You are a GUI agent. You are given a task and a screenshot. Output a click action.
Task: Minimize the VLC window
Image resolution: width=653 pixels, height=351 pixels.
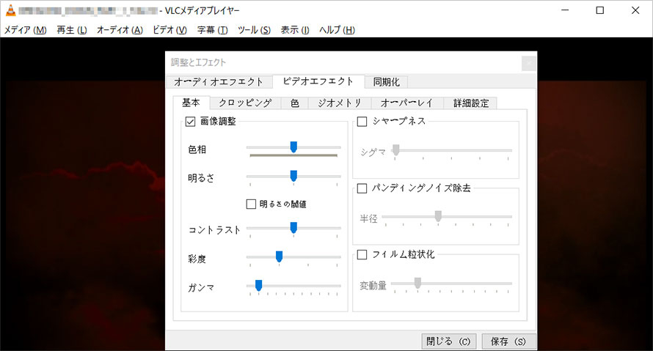tap(565, 10)
